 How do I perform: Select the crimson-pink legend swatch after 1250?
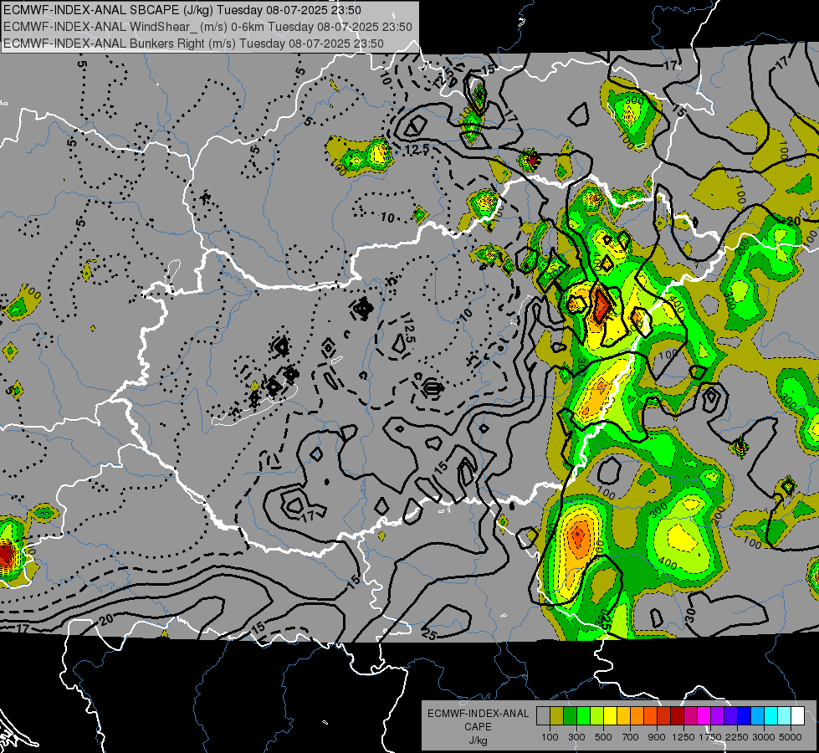tap(690, 715)
